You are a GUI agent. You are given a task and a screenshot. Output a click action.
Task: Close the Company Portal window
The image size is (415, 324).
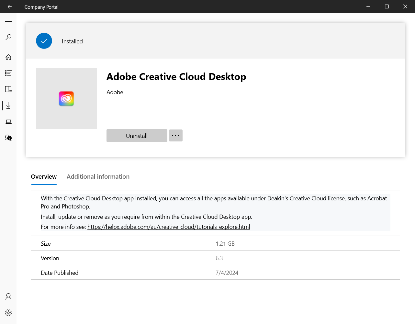[x=405, y=6]
